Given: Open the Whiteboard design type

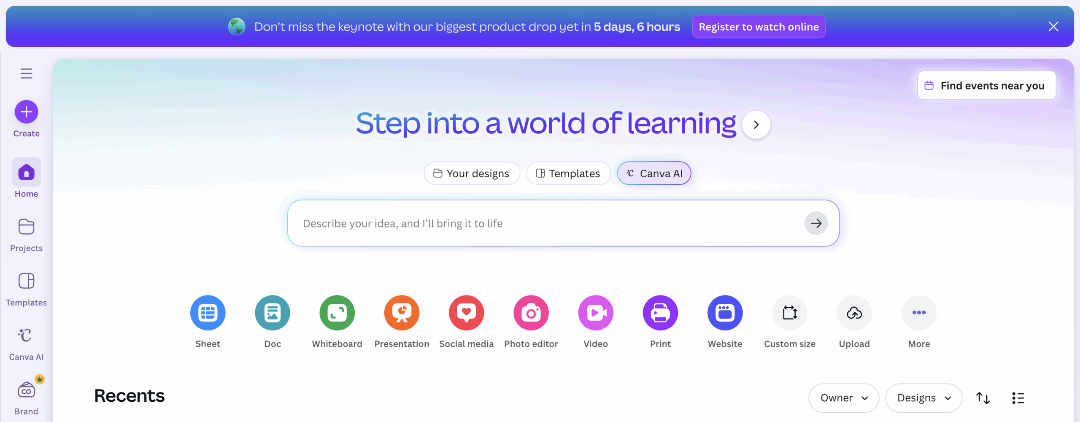Looking at the screenshot, I should (337, 313).
